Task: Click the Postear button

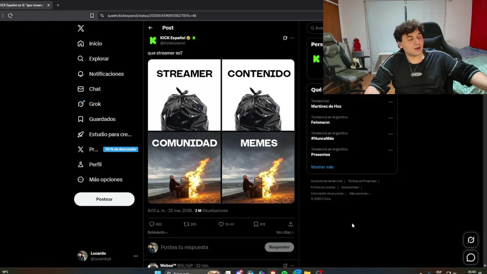Action: click(104, 199)
